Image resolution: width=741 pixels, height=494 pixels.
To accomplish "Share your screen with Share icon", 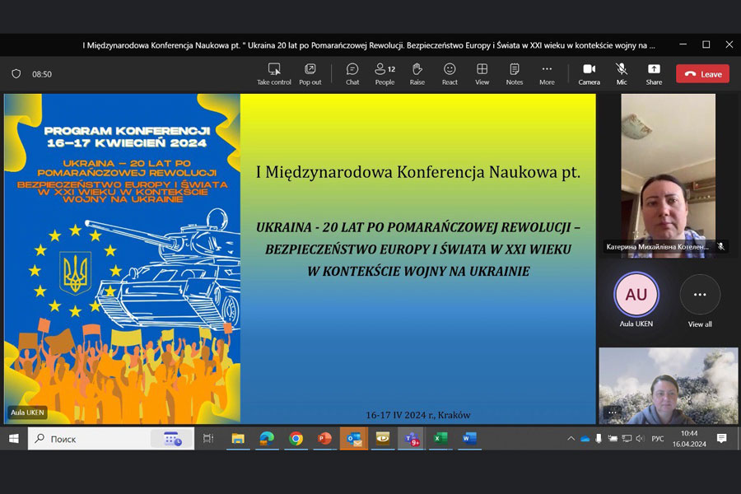I will pyautogui.click(x=654, y=73).
